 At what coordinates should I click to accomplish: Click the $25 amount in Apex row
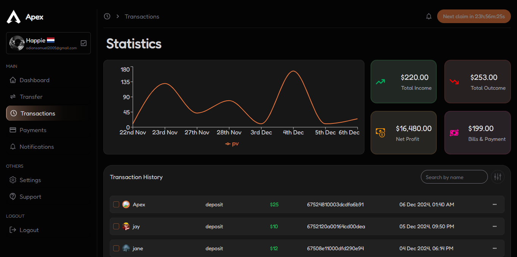point(274,204)
